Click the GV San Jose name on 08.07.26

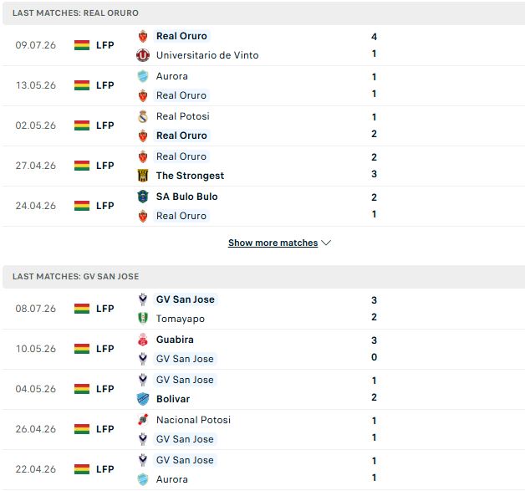(x=185, y=299)
